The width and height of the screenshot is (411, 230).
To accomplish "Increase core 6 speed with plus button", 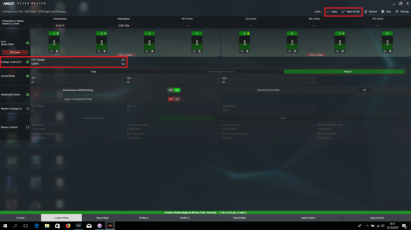I will 294,51.
